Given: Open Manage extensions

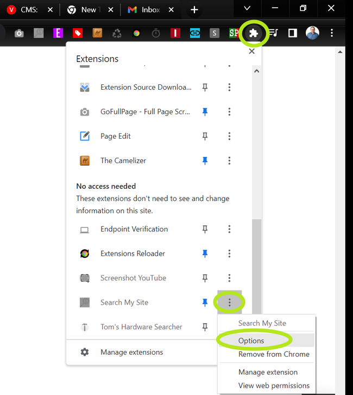Looking at the screenshot, I should click(x=142, y=352).
